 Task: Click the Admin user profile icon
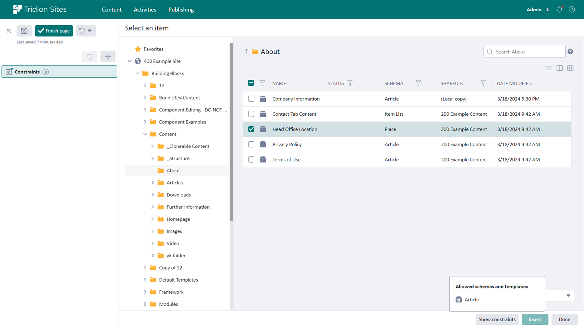pos(548,9)
